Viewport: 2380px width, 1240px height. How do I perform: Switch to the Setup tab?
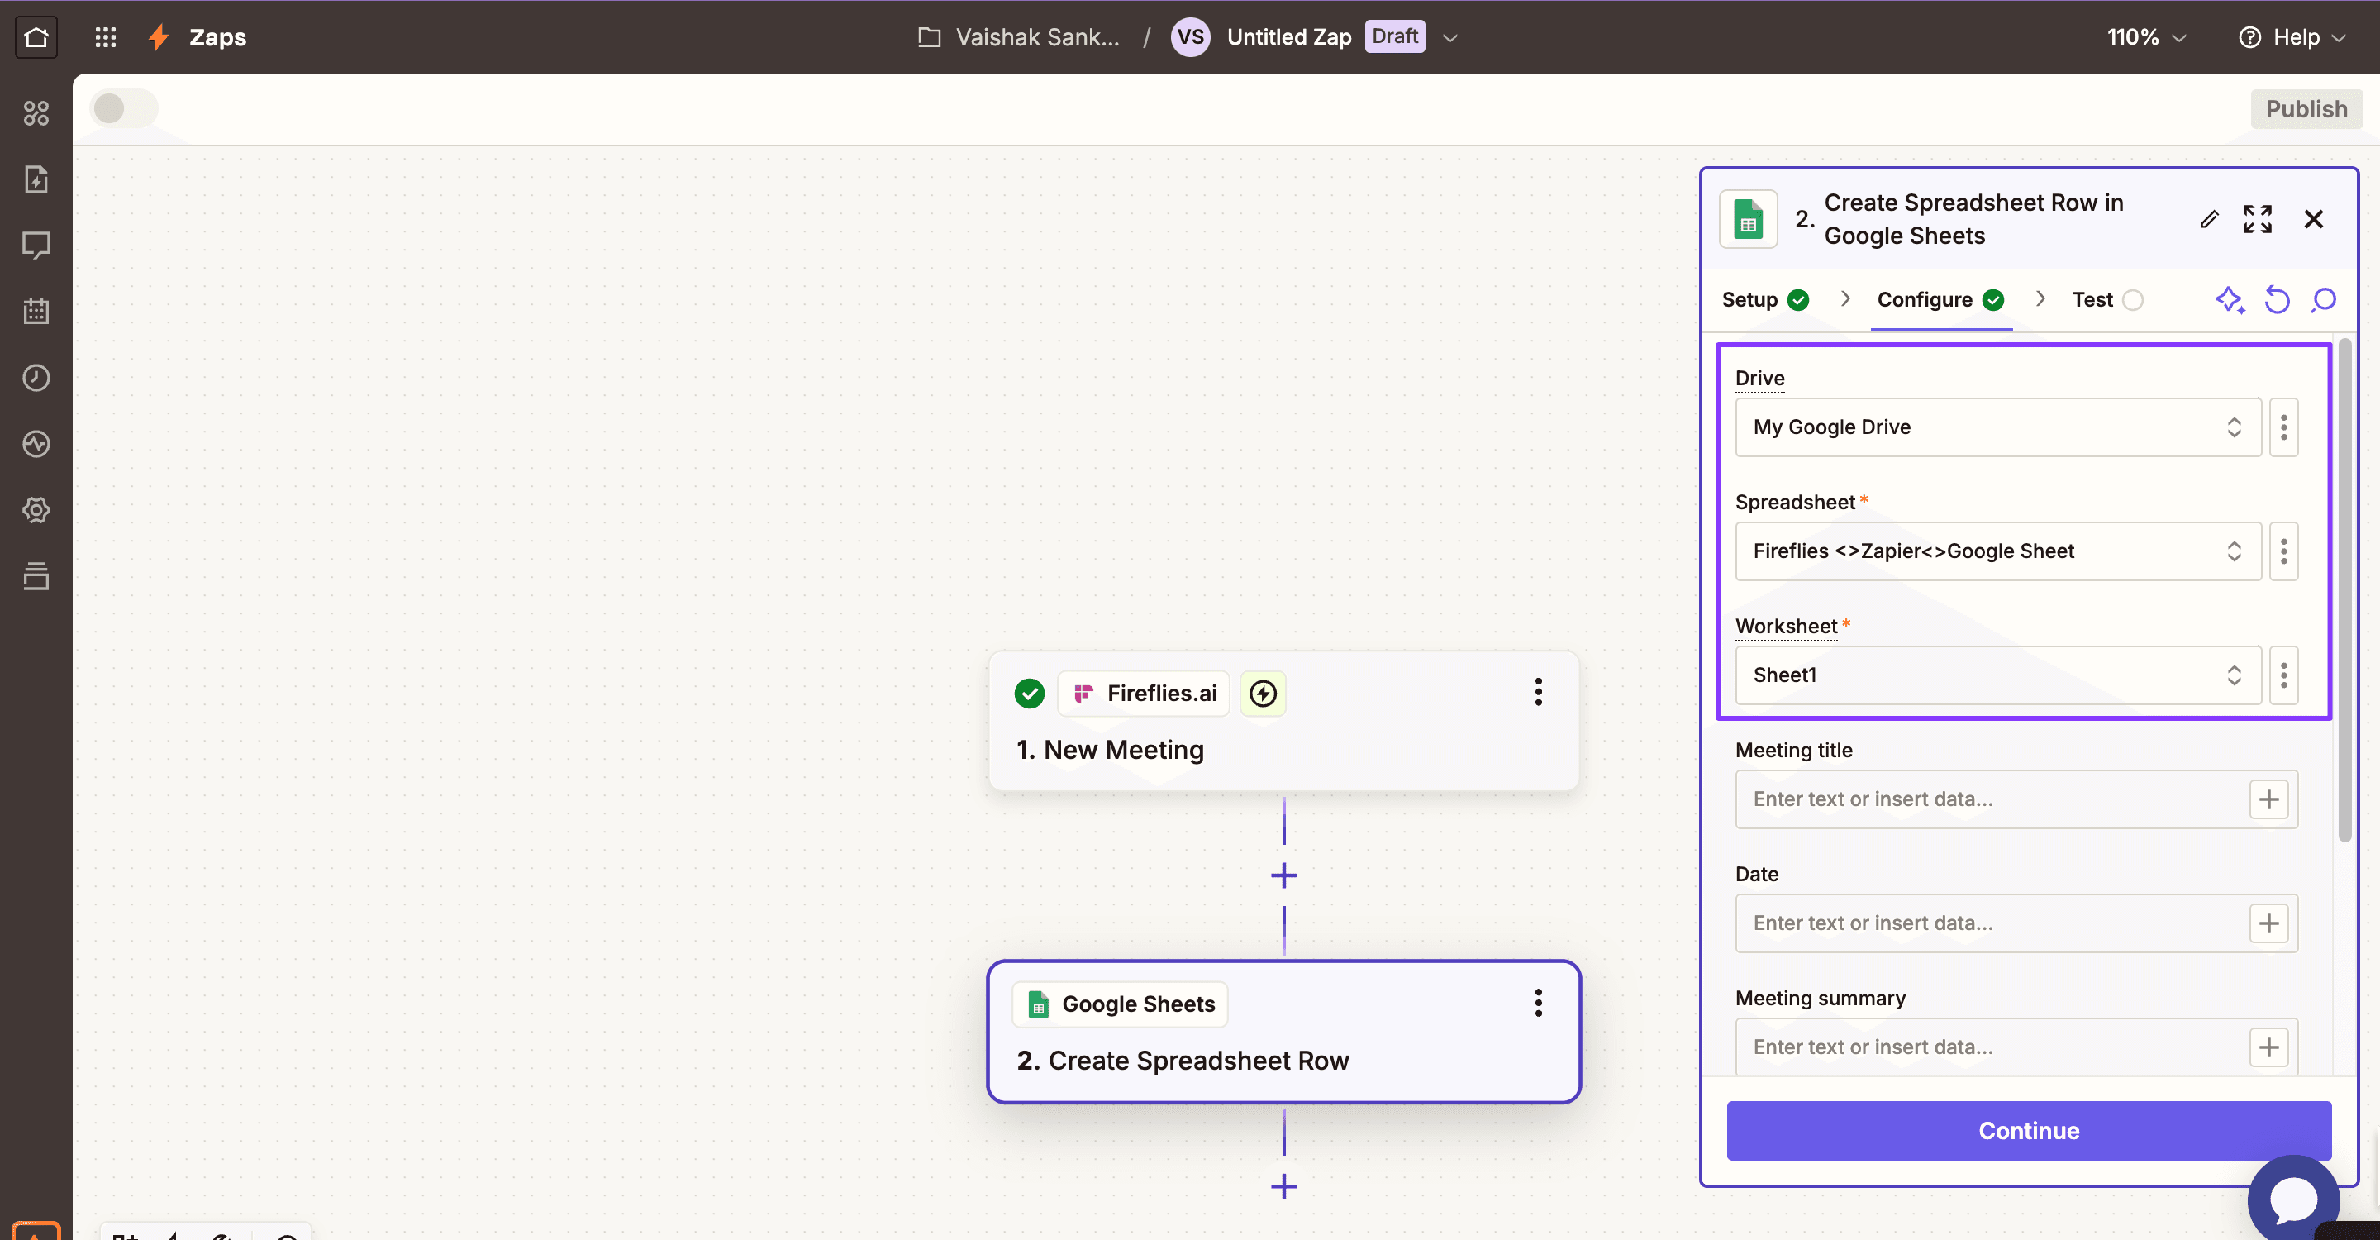(x=1764, y=299)
